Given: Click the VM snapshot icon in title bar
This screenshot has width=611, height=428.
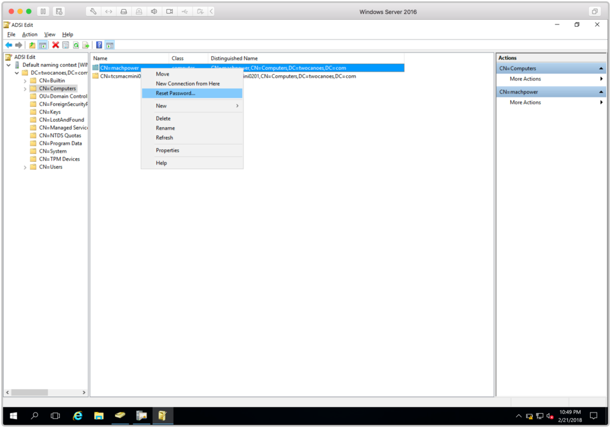Looking at the screenshot, I should (x=59, y=12).
